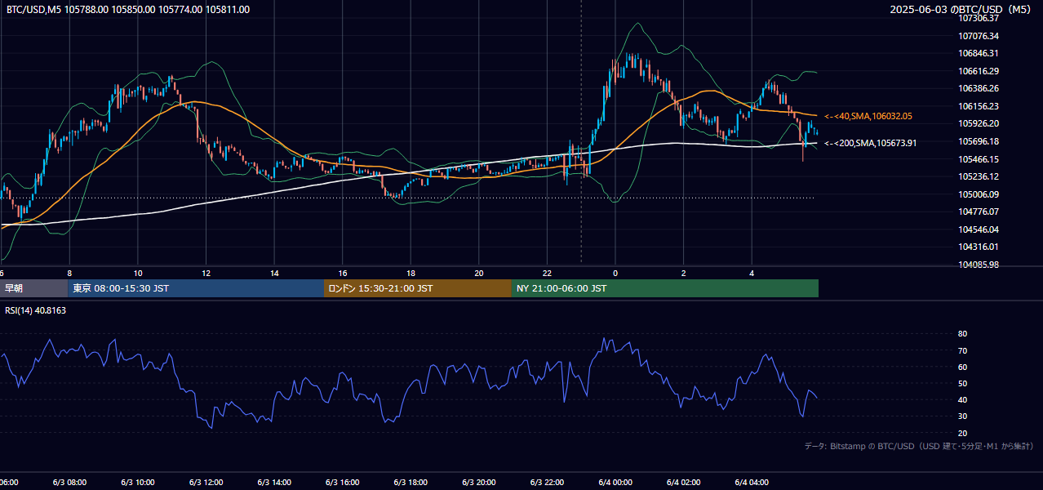Click the '6/4 00:00' bottom time label
Viewport: 1043px width, 490px height.
coord(615,483)
